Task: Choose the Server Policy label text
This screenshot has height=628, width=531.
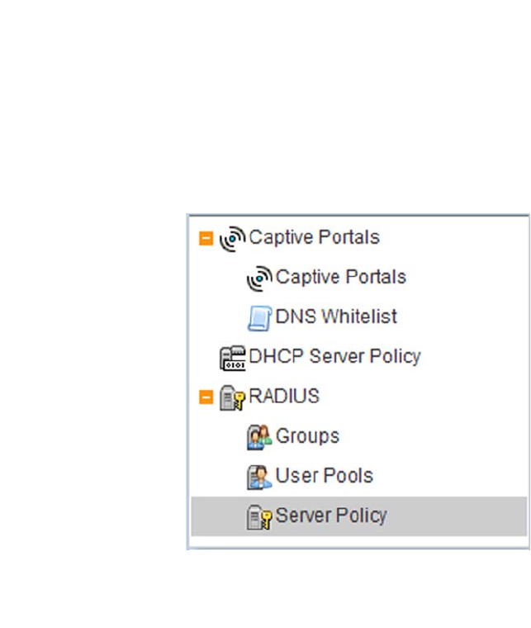Action: [330, 516]
